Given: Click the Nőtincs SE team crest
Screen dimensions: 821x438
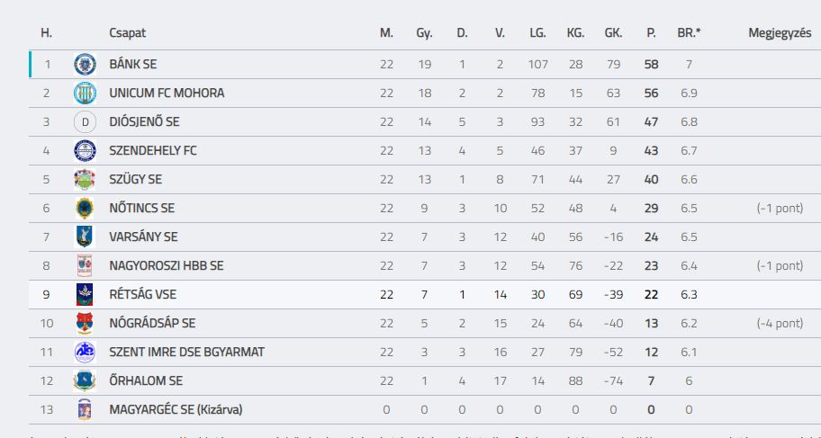Looking at the screenshot, I should 85,209.
